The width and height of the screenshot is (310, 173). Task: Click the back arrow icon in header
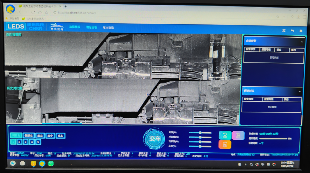[292, 31]
